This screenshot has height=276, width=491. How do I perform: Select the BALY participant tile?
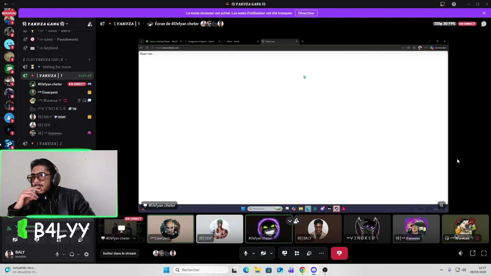[x=318, y=229]
